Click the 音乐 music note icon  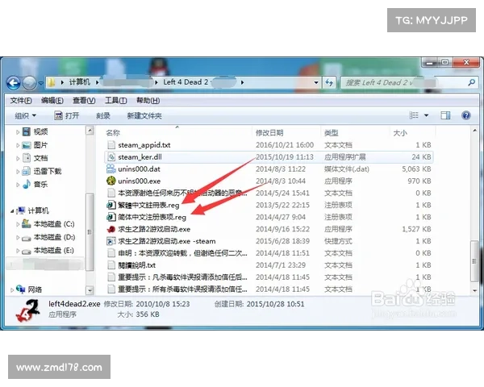point(27,185)
